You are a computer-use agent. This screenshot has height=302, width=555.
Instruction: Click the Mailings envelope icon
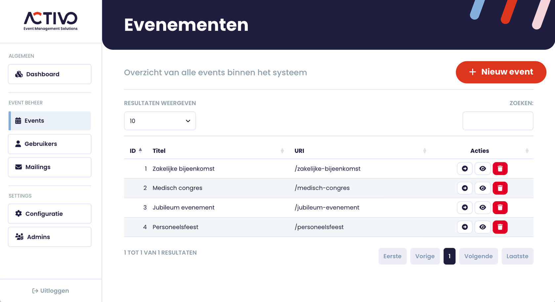click(18, 167)
